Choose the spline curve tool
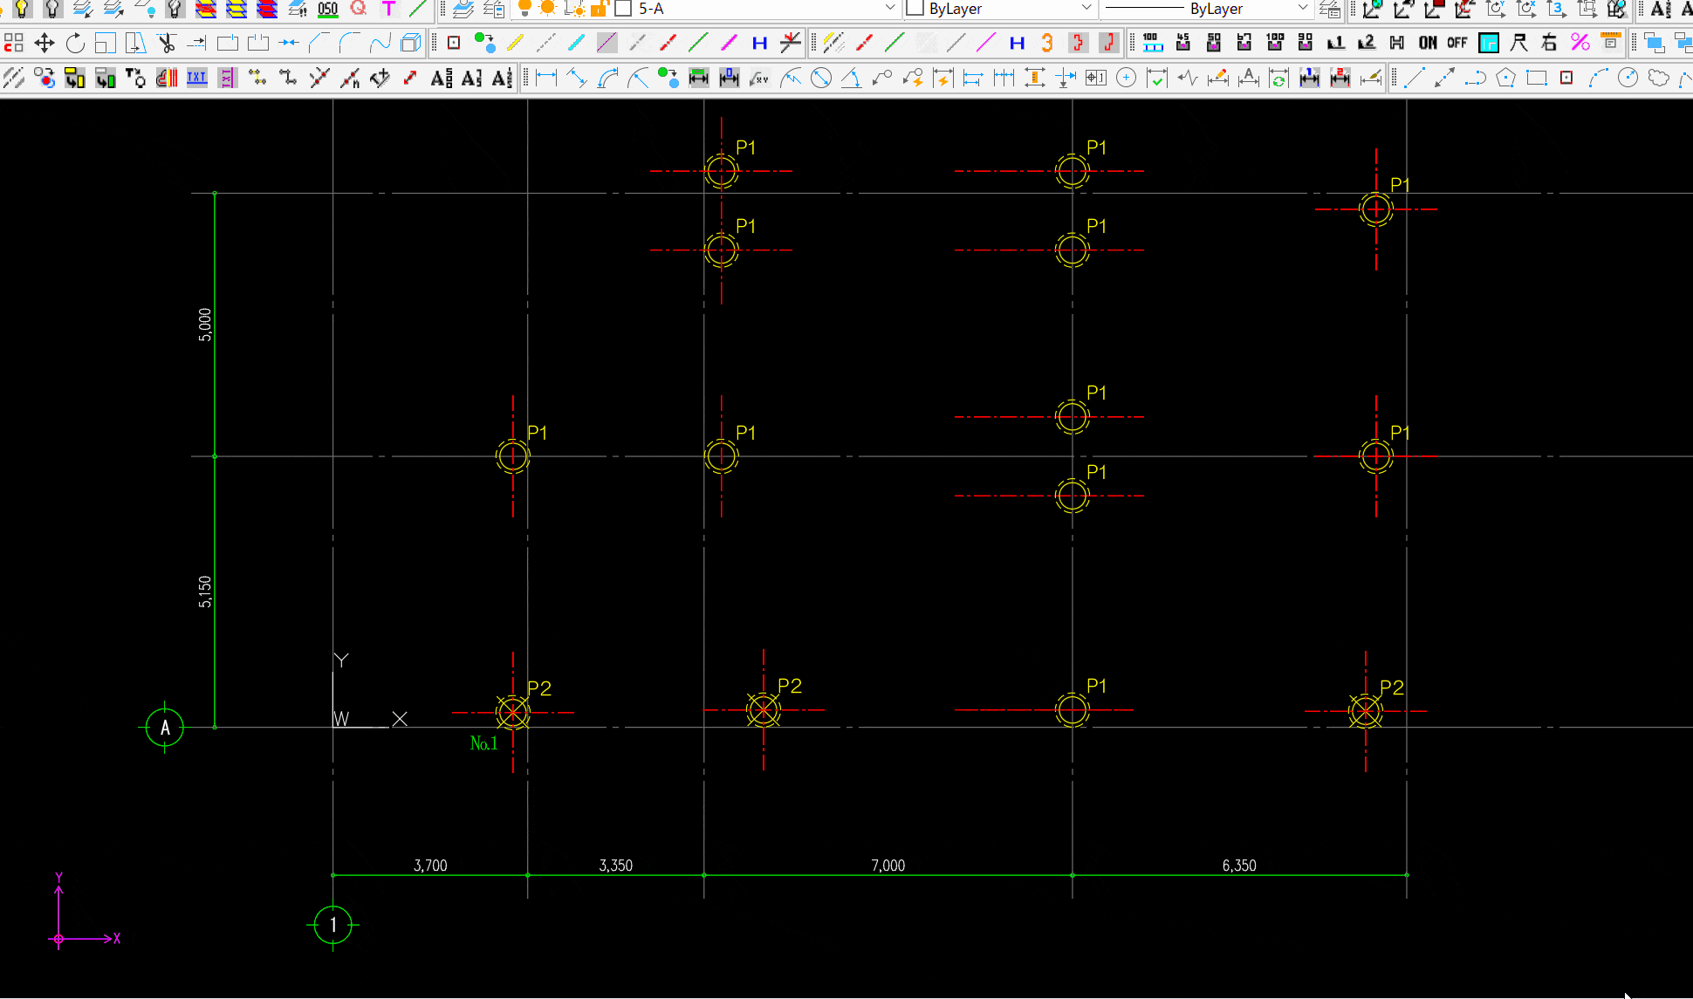This screenshot has width=1693, height=999. coord(380,43)
